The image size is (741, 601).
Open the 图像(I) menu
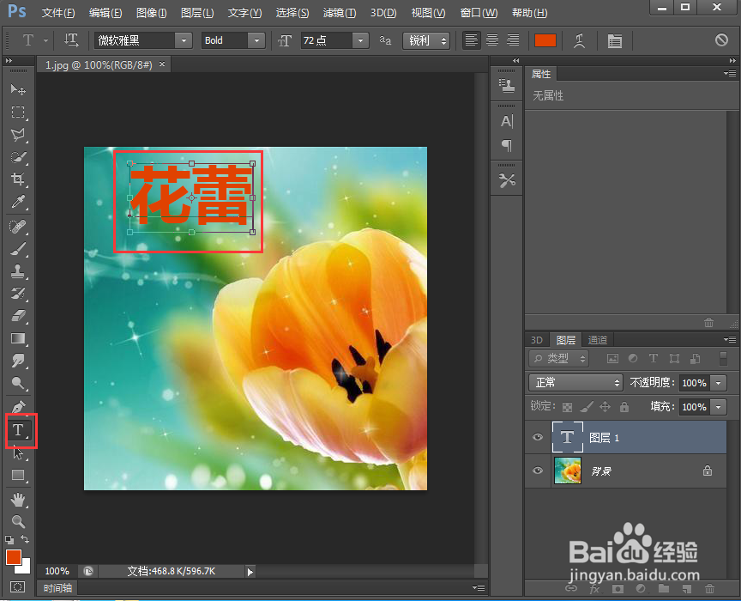click(x=151, y=13)
